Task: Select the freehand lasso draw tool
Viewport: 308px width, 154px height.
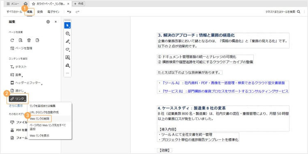Action: 68,49
